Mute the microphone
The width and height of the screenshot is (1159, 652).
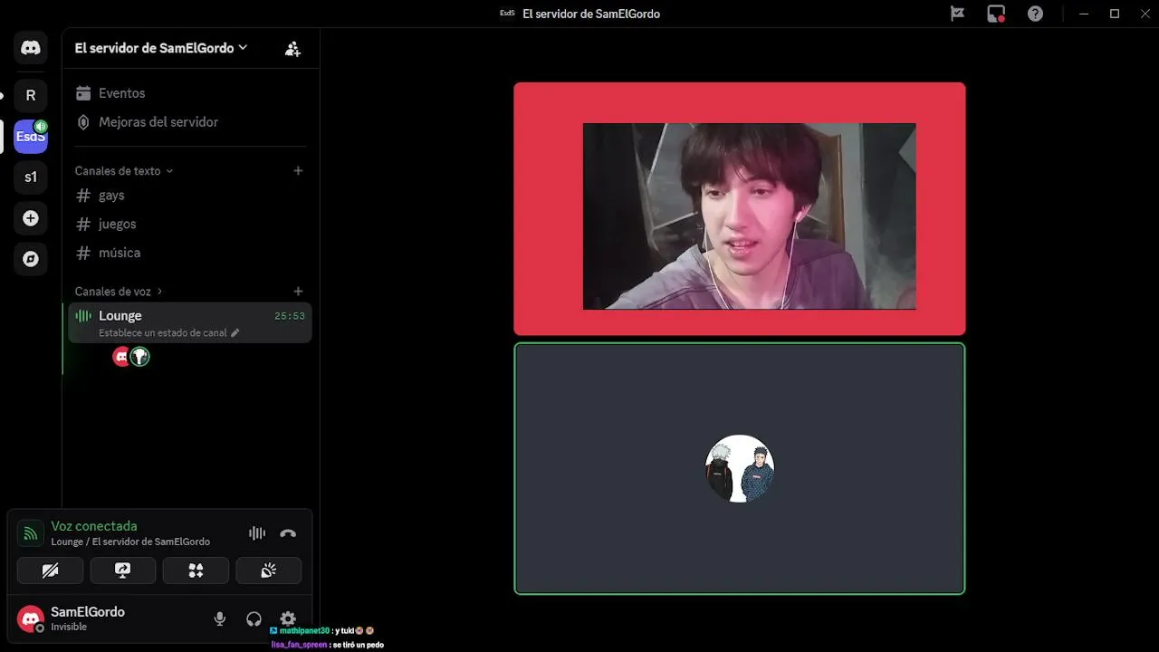[x=219, y=619]
